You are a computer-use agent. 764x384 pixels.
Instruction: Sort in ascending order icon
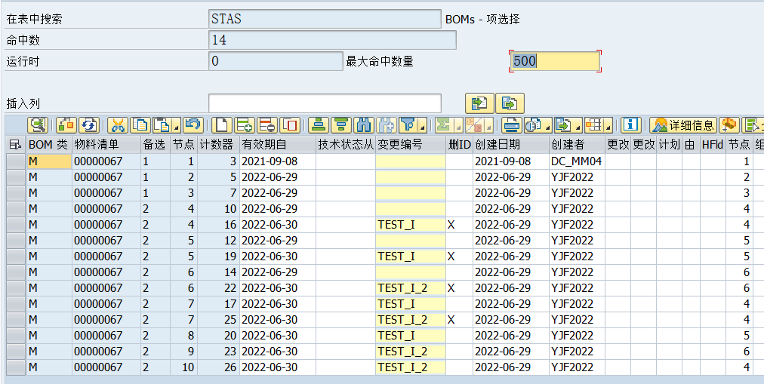[x=319, y=125]
